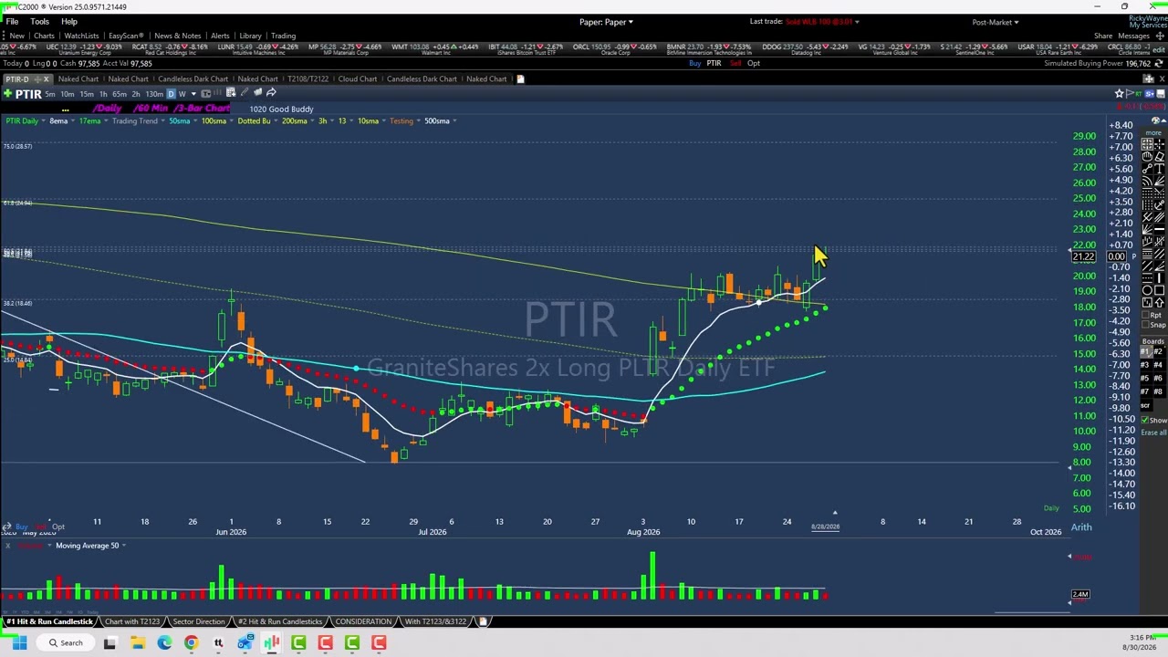Screen dimensions: 1168x657
Task: Select the D daily timeframe
Action: (x=171, y=94)
